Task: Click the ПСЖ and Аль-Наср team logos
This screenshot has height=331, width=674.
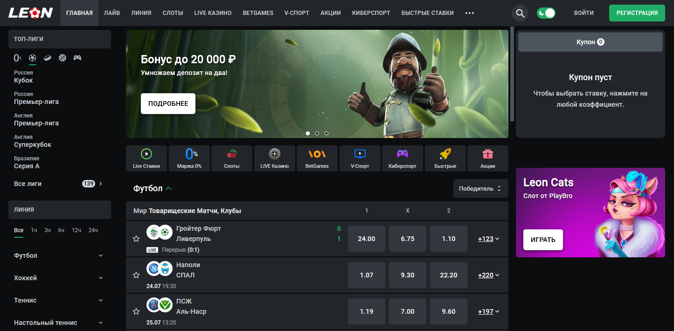Action: click(160, 305)
